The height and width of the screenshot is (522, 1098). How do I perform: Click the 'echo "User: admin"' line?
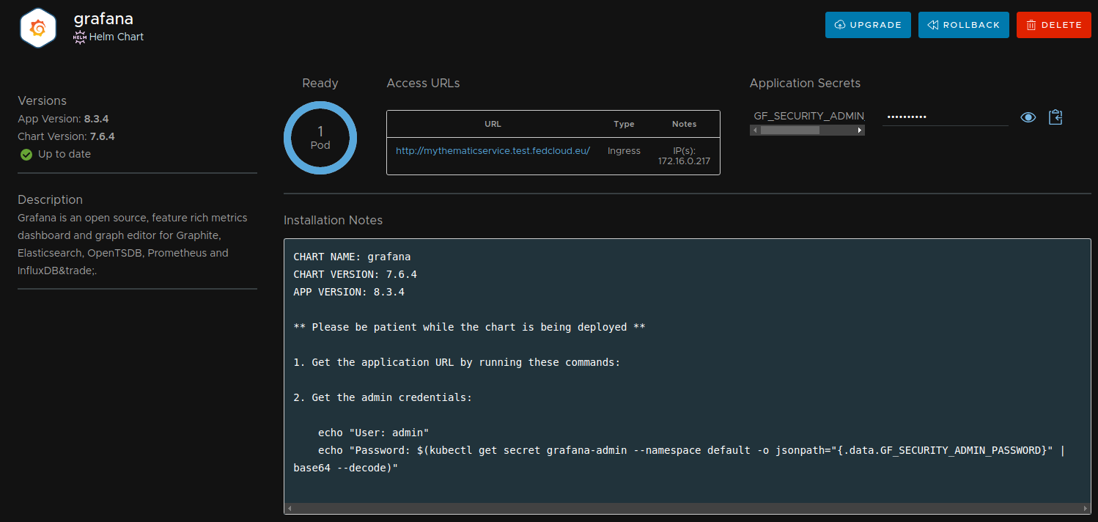373,433
